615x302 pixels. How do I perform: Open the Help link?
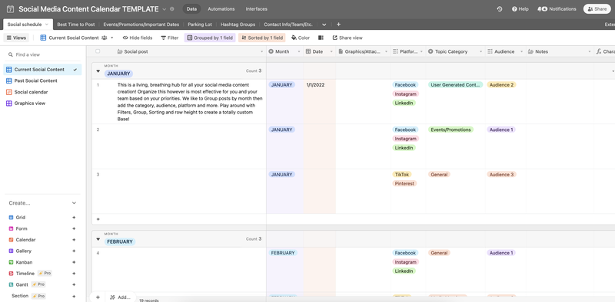click(x=520, y=9)
